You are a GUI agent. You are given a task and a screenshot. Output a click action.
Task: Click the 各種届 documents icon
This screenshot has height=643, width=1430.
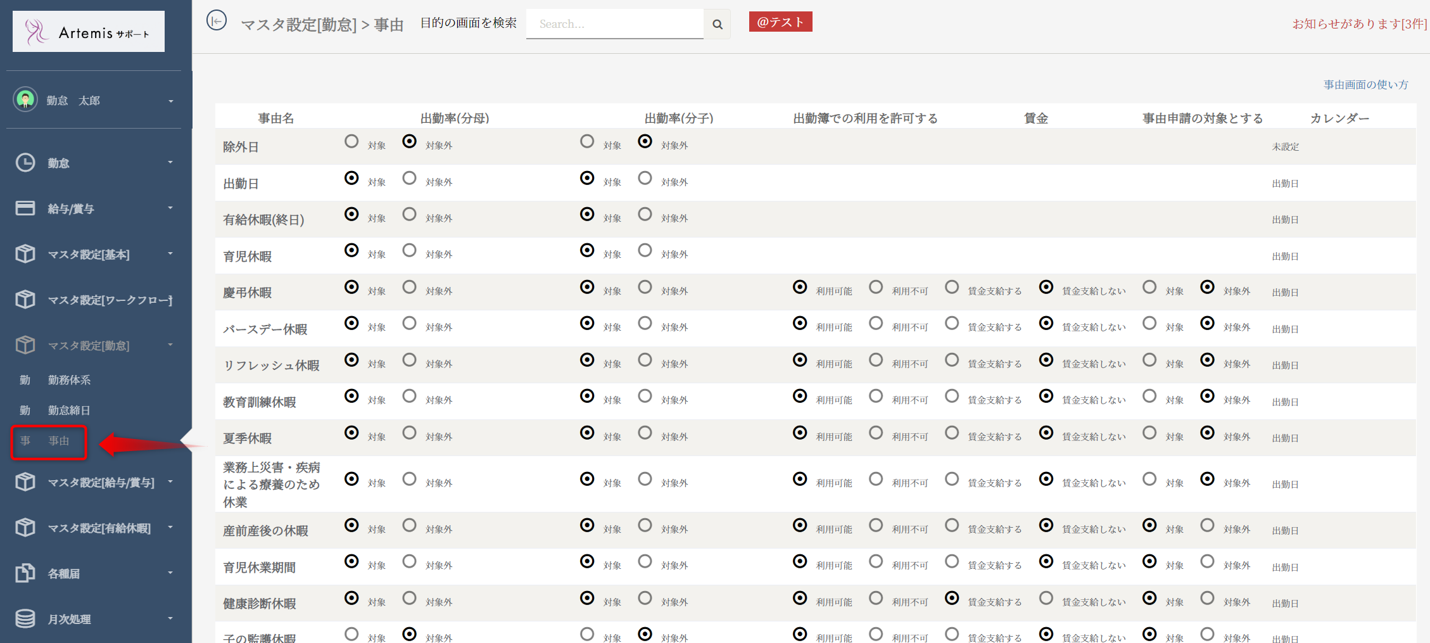[25, 573]
